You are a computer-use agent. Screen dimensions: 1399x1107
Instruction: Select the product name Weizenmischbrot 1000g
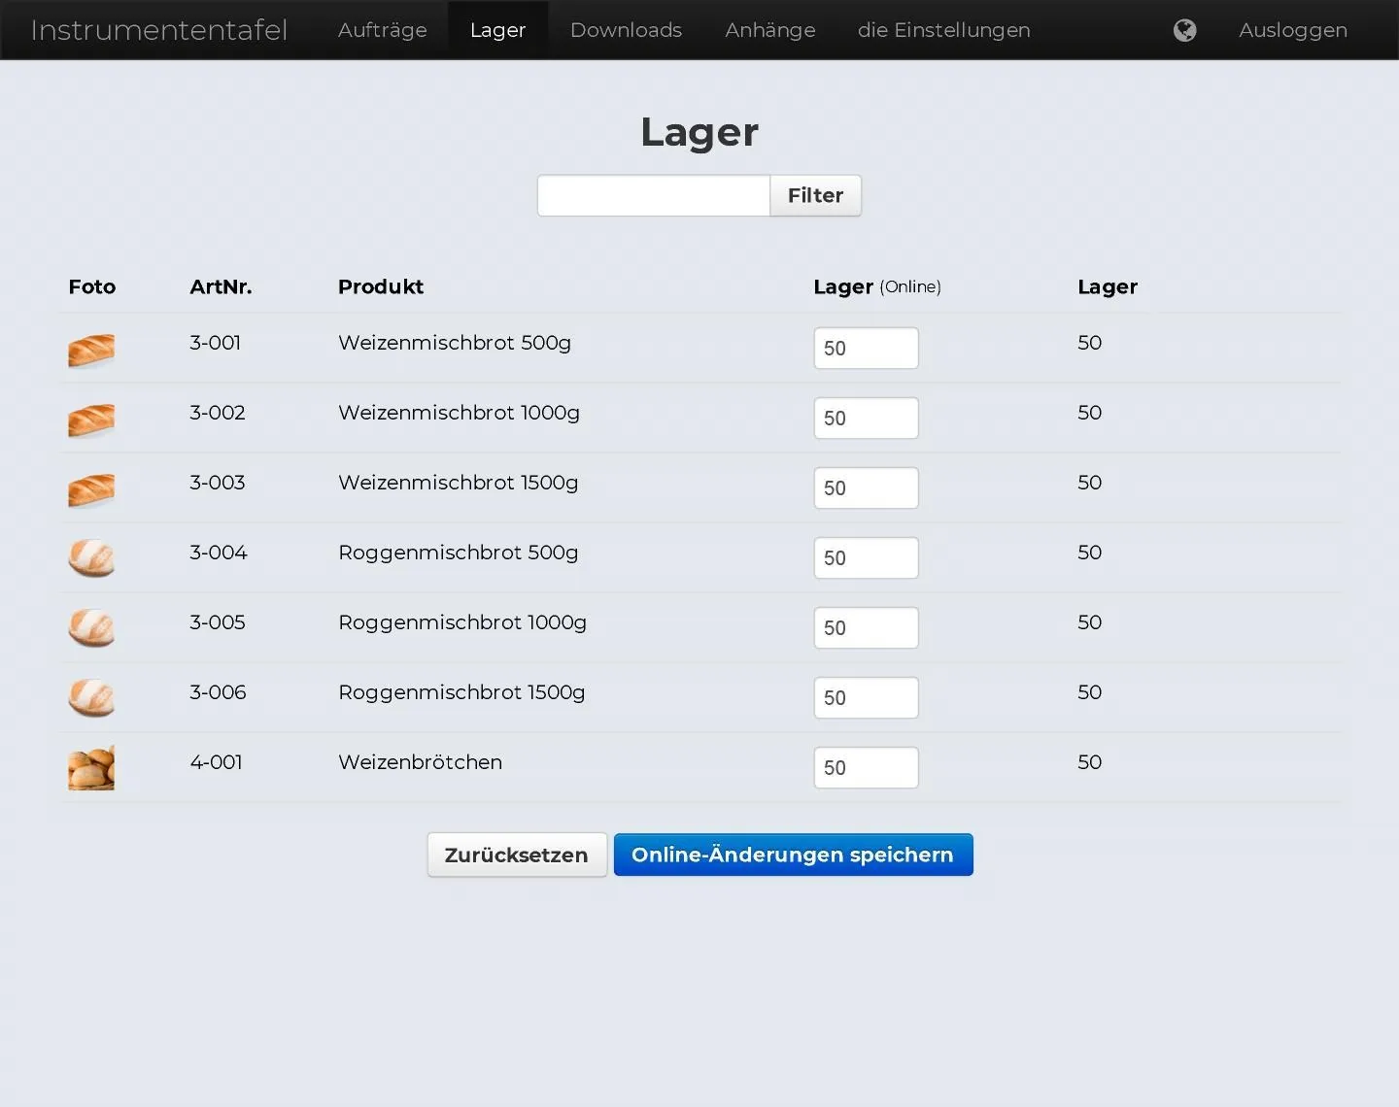[459, 413]
